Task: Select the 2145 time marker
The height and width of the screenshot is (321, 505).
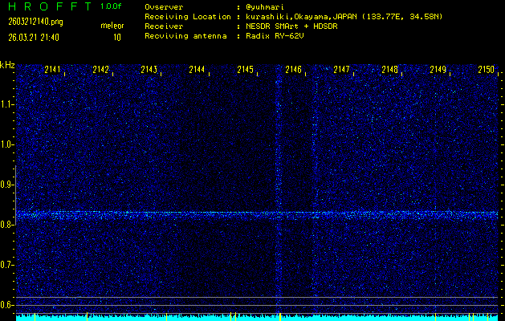Action: 246,70
